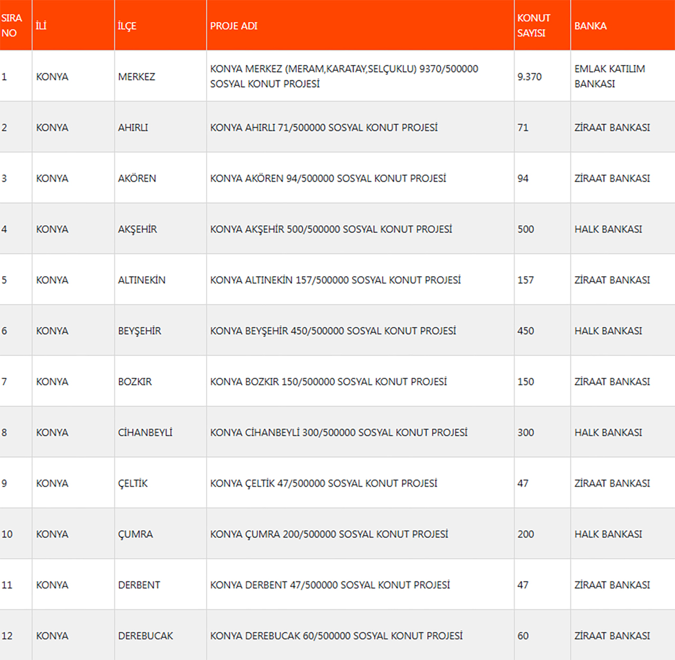Select the AKŞEHİR district cell
Image resolution: width=675 pixels, height=660 pixels.
[137, 229]
